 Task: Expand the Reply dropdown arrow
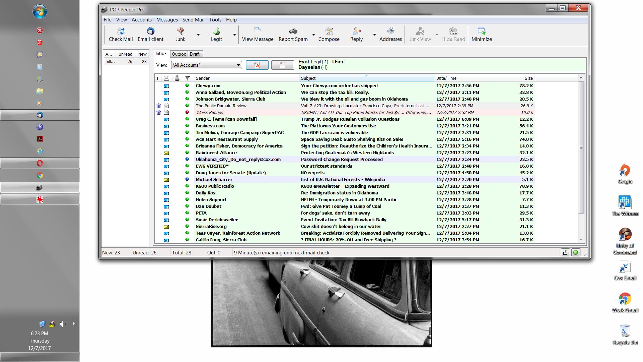[x=374, y=35]
